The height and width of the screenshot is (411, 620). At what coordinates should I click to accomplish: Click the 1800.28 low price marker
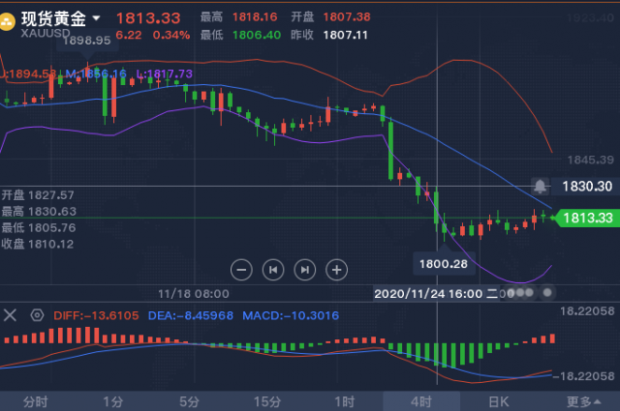coord(444,264)
